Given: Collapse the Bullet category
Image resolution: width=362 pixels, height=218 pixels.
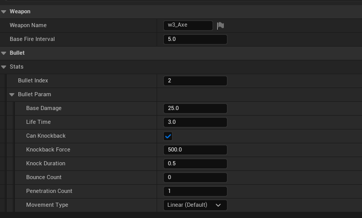Looking at the screenshot, I should (4, 53).
